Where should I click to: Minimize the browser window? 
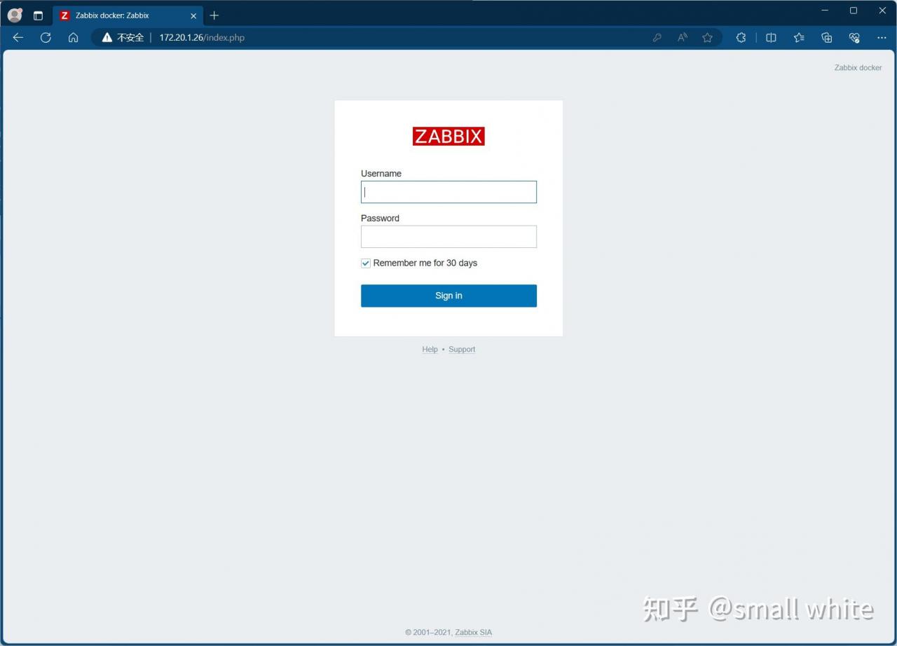[x=825, y=11]
